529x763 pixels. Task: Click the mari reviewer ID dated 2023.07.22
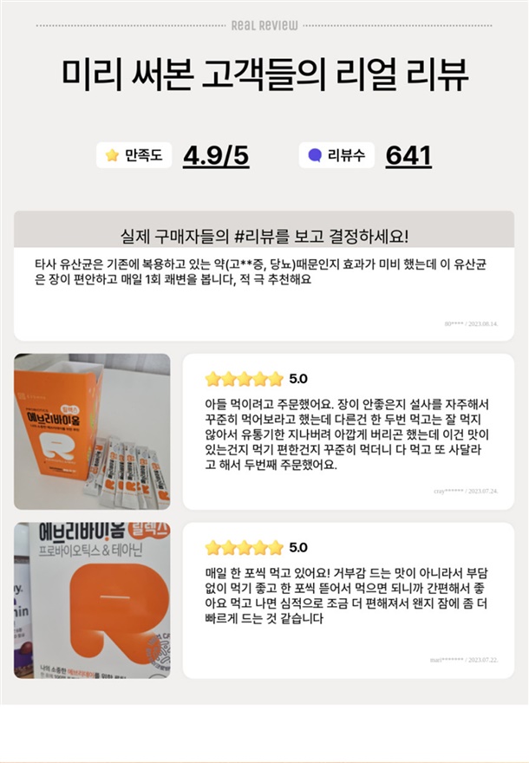point(464,660)
